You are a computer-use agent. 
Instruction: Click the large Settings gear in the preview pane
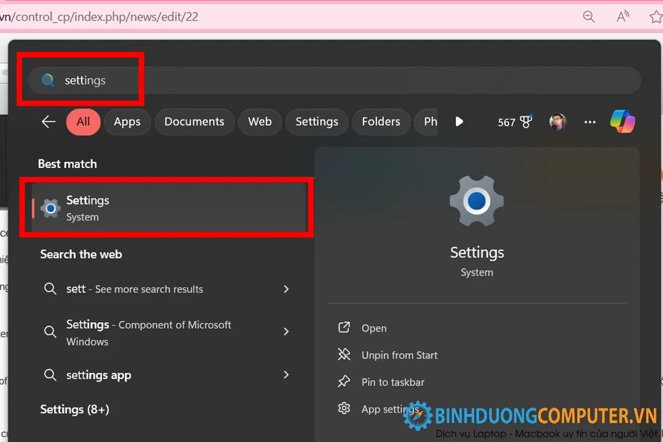(476, 201)
